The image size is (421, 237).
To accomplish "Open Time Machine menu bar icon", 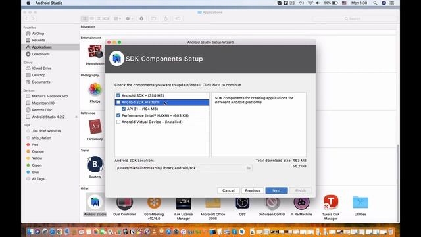I will click(301, 3).
